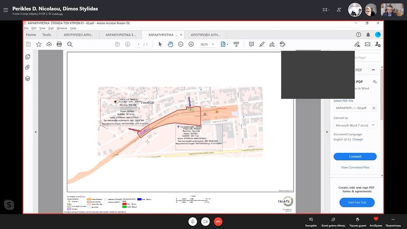Open notifications bell in Acrobat
The width and height of the screenshot is (407, 229).
click(x=368, y=35)
